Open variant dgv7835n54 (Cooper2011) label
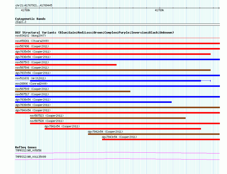227x174 pixels. [x=33, y=52]
